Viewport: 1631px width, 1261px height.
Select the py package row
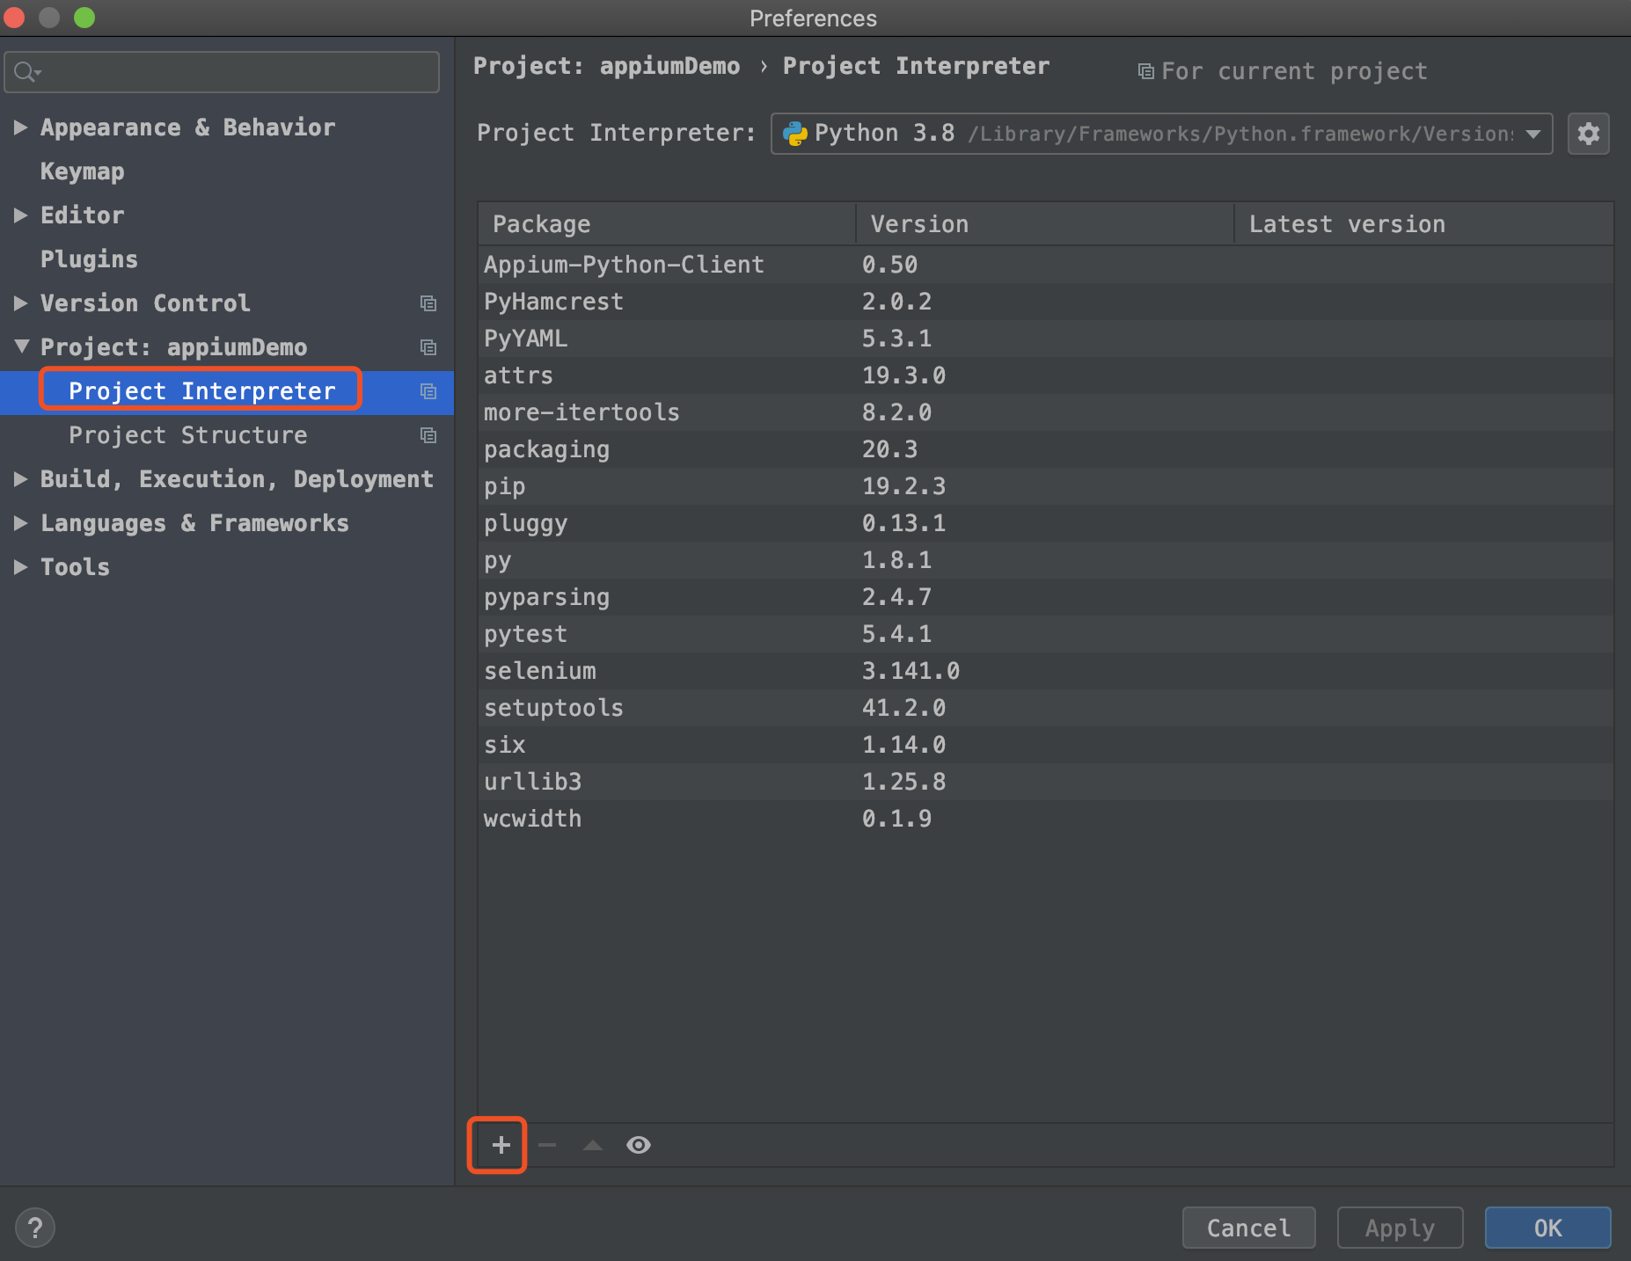point(1046,560)
